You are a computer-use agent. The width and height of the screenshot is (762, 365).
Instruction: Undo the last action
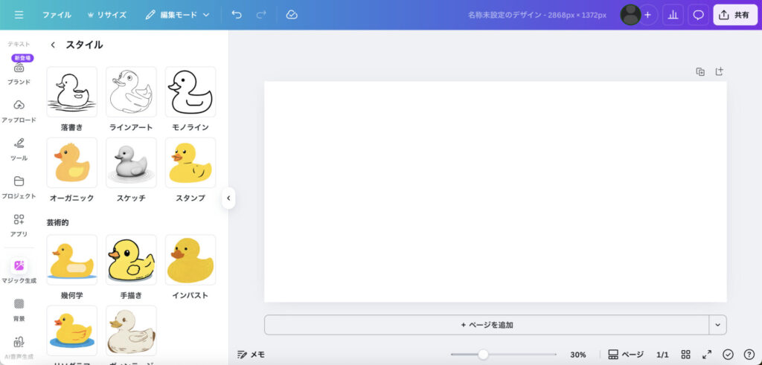click(237, 15)
